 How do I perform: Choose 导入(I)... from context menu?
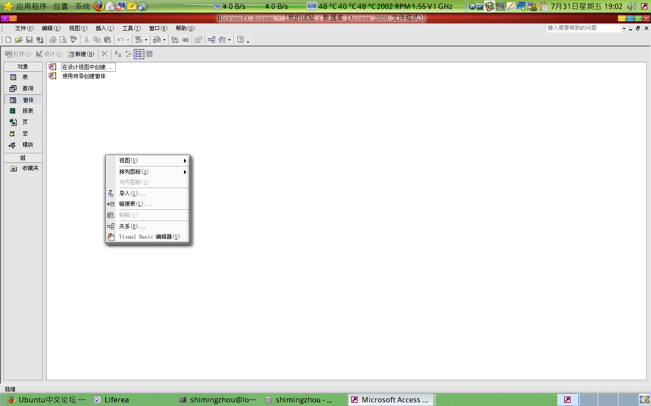point(147,194)
